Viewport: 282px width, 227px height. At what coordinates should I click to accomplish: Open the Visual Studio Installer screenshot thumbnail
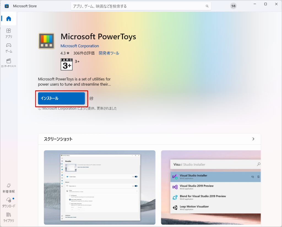(x=211, y=187)
